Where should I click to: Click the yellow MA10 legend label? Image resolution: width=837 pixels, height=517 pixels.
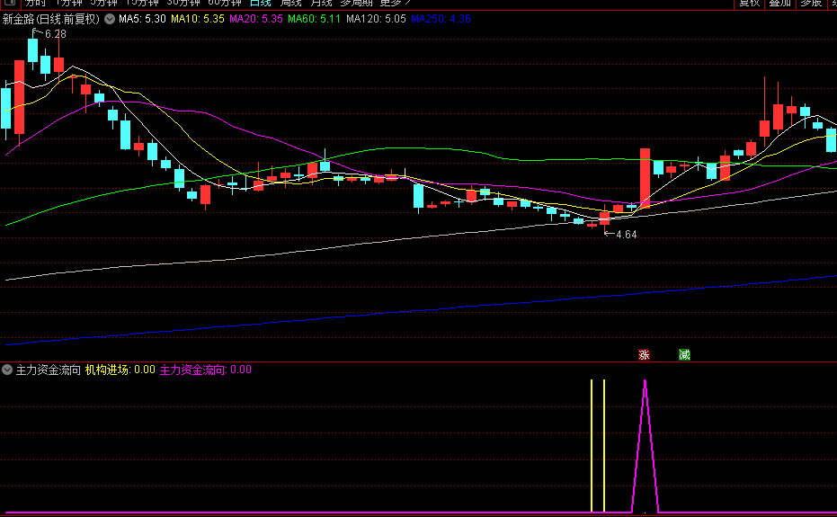[x=198, y=19]
